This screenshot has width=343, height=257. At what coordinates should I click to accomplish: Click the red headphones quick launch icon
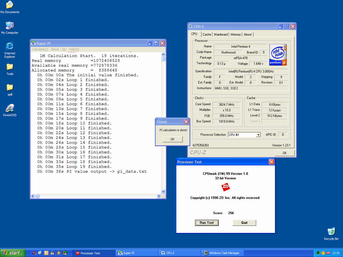[x=35, y=253]
